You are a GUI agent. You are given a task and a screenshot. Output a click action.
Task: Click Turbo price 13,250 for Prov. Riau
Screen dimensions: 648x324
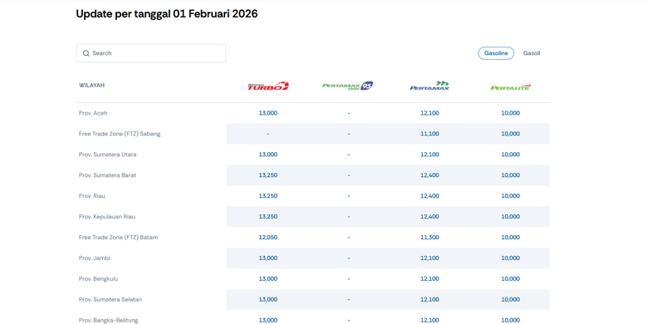(x=268, y=196)
